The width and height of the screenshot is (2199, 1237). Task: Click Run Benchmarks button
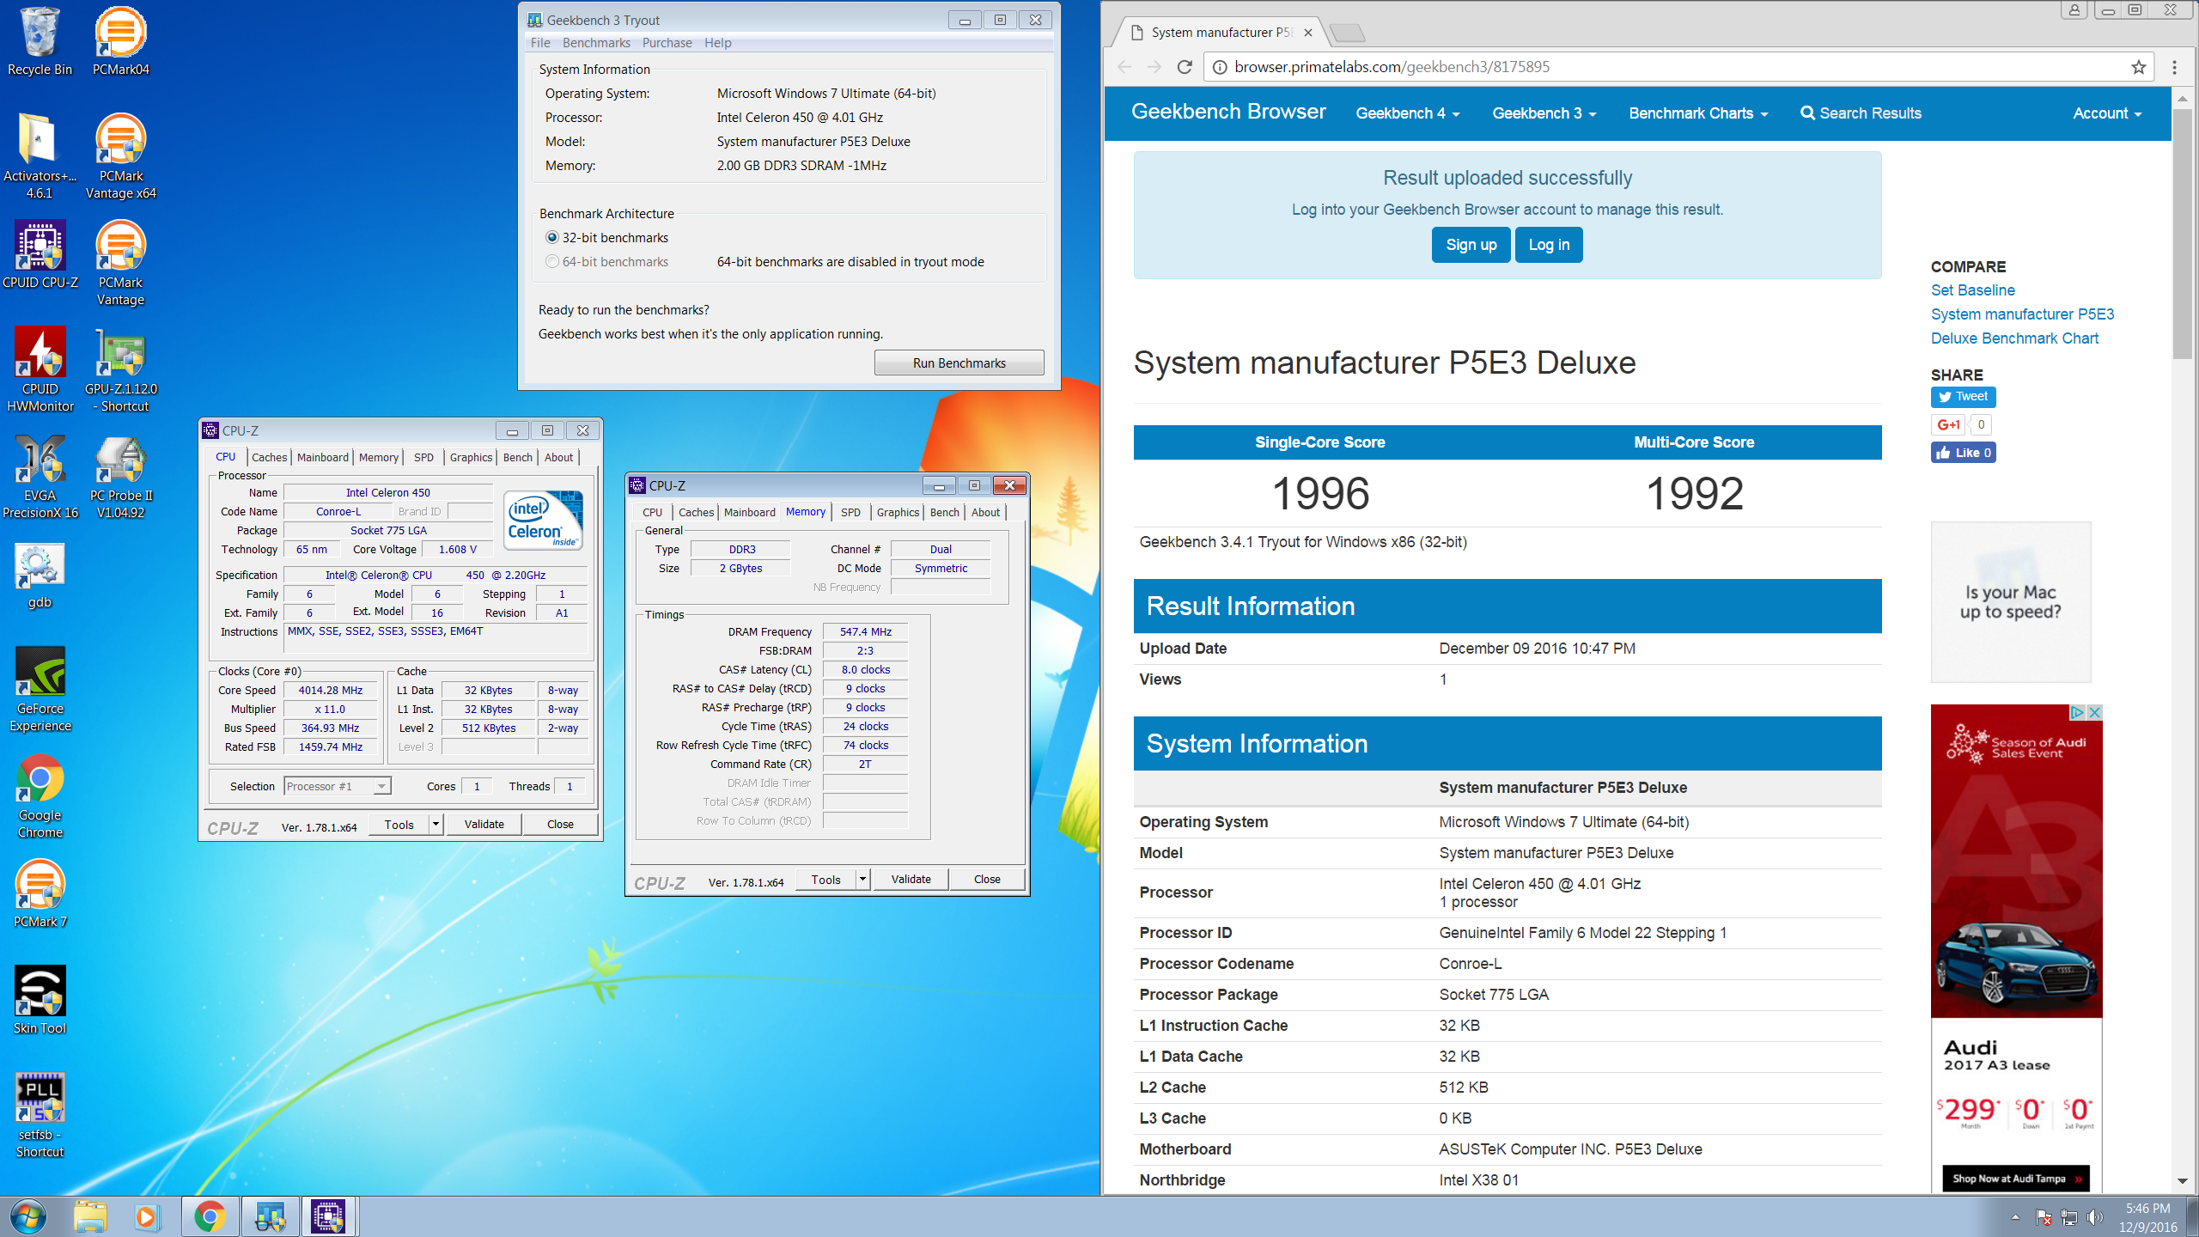pyautogui.click(x=959, y=363)
